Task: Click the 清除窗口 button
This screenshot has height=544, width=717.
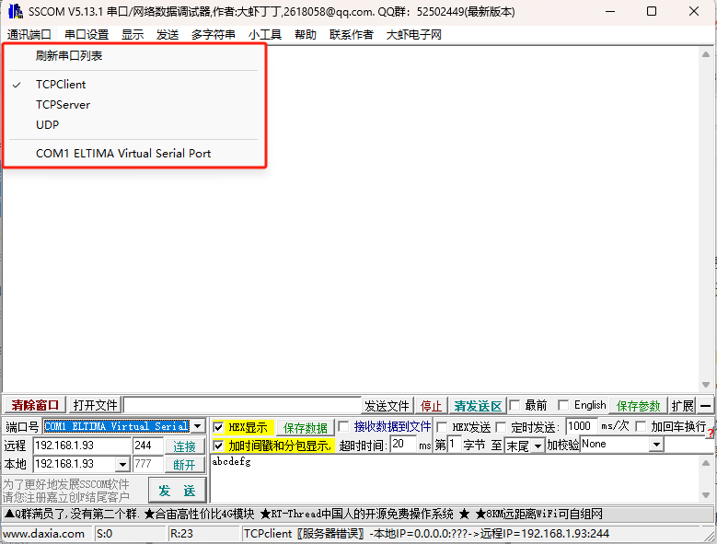Action: point(35,406)
